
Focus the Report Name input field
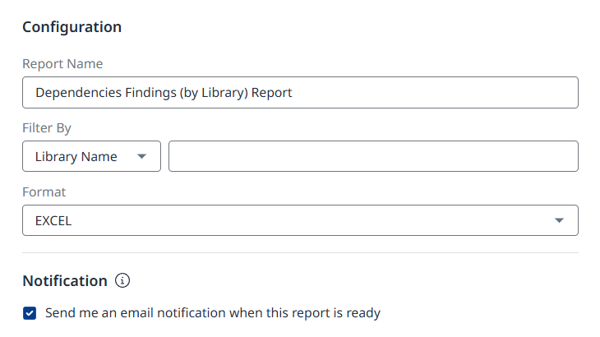coord(300,92)
